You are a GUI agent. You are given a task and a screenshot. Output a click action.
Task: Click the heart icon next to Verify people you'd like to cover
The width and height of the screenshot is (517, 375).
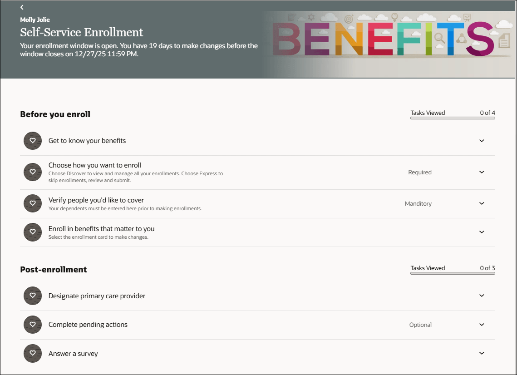click(x=32, y=203)
